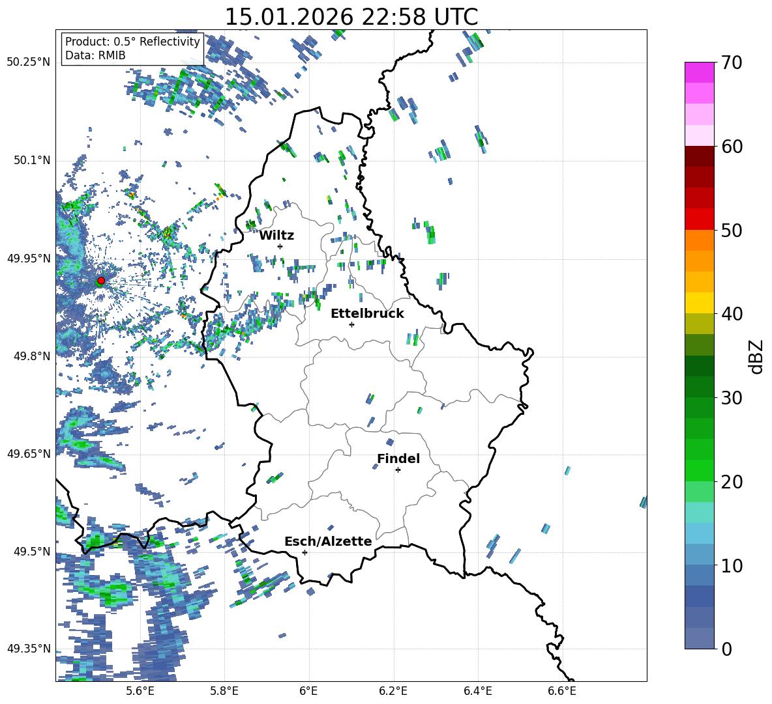Click the 6.2°E longitude label

click(393, 691)
